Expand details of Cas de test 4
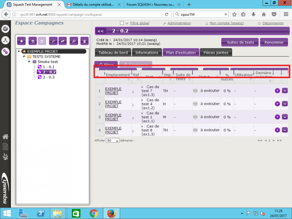Image resolution: width=292 pixels, height=219 pixels. tap(142, 100)
